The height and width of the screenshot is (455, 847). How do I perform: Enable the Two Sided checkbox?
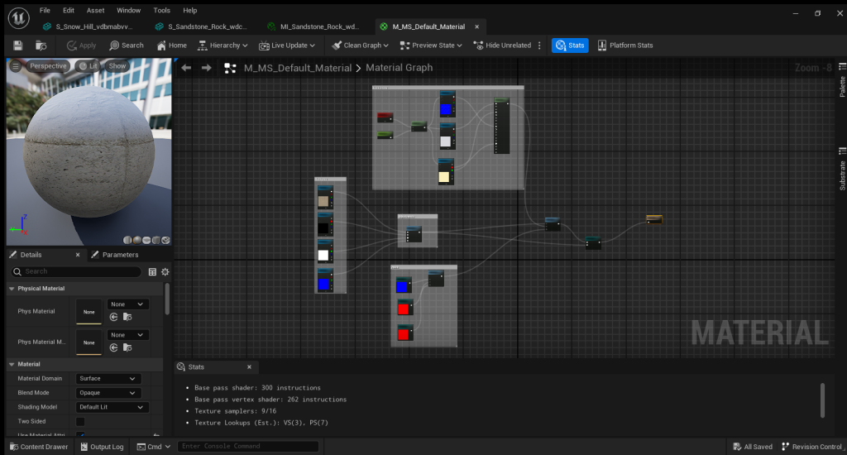click(80, 422)
